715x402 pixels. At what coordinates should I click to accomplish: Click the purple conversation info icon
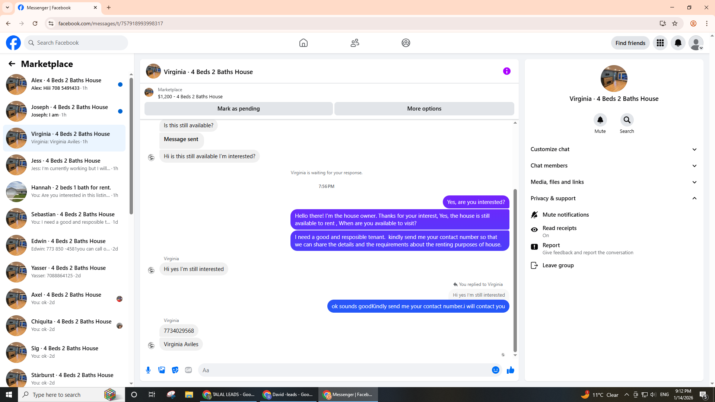click(x=506, y=71)
